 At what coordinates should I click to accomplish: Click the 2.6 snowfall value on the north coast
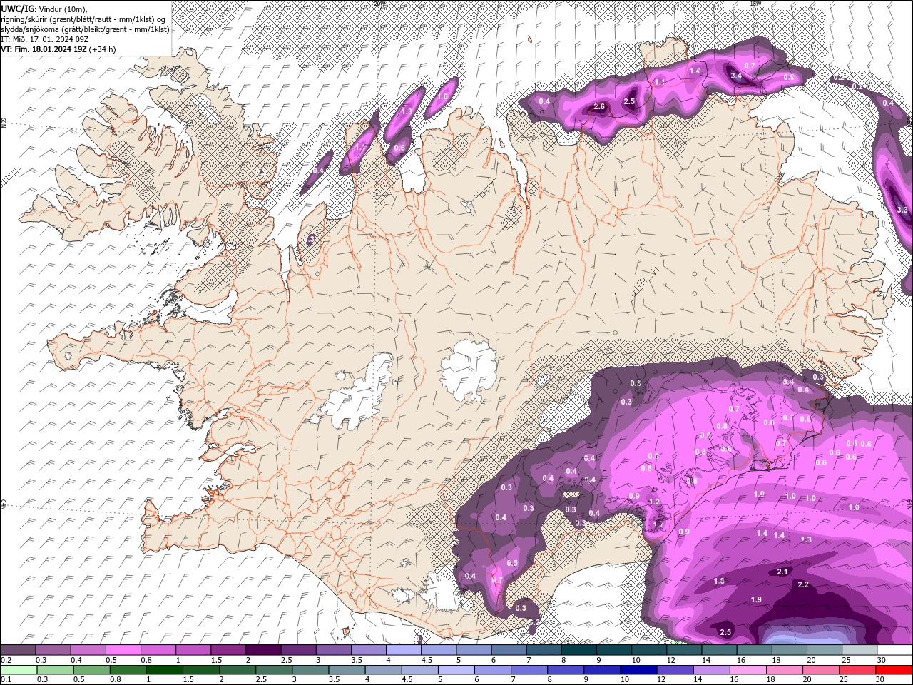tap(599, 107)
